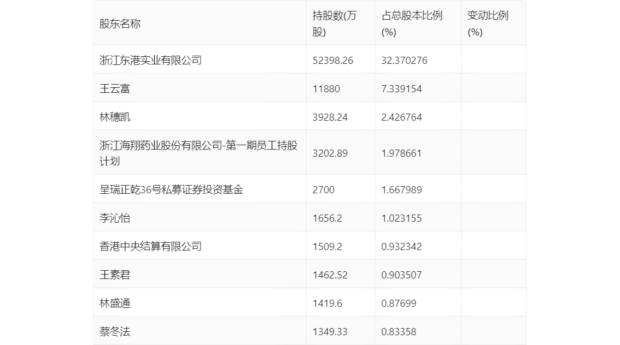Click the percentage 0.87699
This screenshot has width=620, height=345.
[399, 304]
